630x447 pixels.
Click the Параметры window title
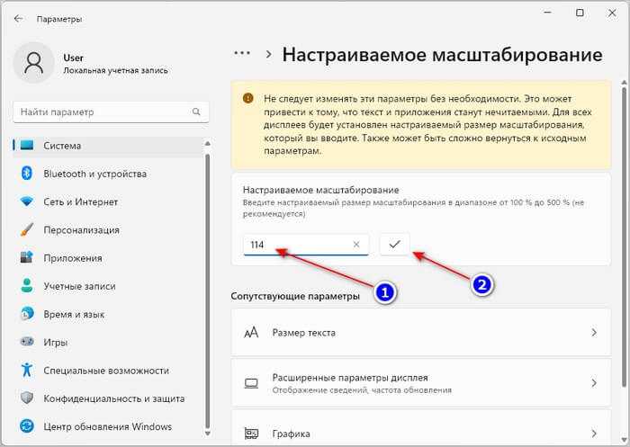(59, 19)
